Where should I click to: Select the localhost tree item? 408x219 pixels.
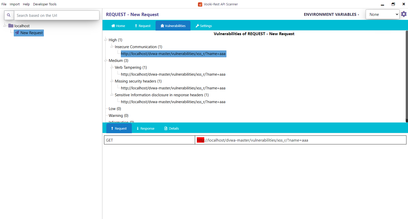pos(22,26)
